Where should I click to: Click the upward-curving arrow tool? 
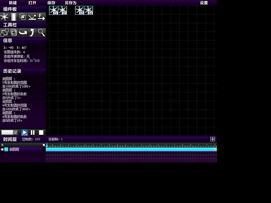point(32,32)
